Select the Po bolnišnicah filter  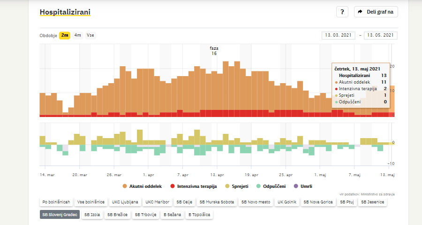tap(56, 202)
